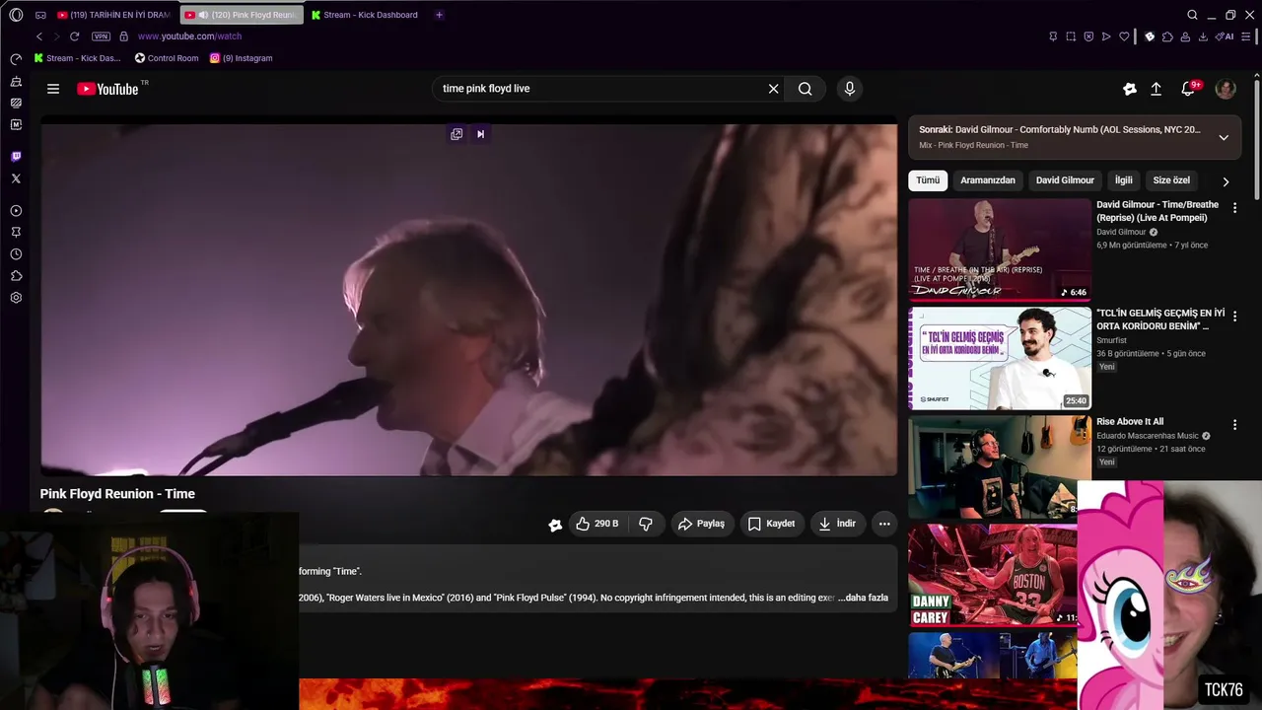The image size is (1262, 710).
Task: Expand the Mix playlist panel chevron
Action: pyautogui.click(x=1224, y=137)
